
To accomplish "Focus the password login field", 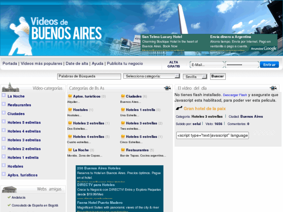I will point(242,65).
